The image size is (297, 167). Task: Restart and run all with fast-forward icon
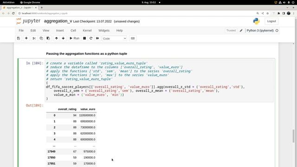[97, 38]
